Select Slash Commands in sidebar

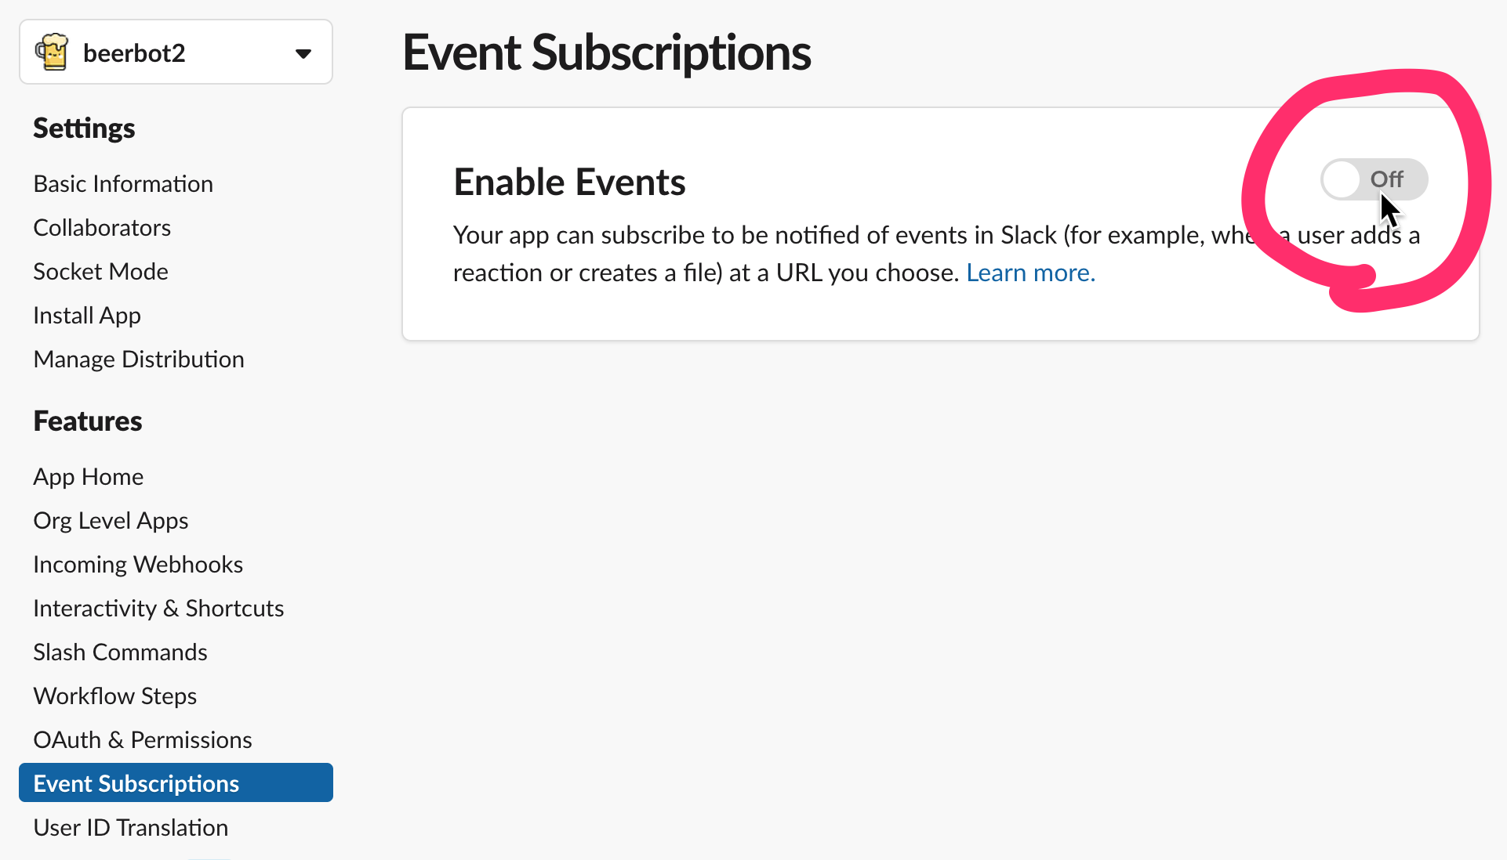coord(120,652)
